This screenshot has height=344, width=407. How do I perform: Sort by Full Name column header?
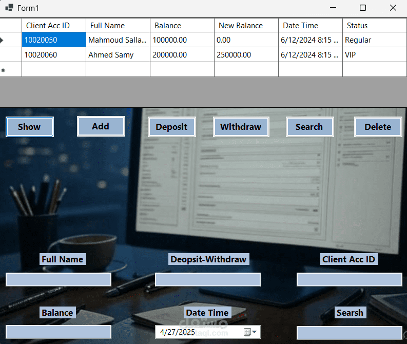(118, 26)
